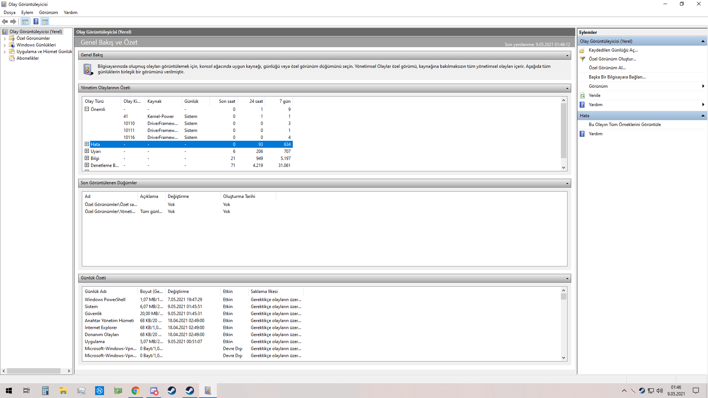Click the left pane horizontal scrollbar

33,371
